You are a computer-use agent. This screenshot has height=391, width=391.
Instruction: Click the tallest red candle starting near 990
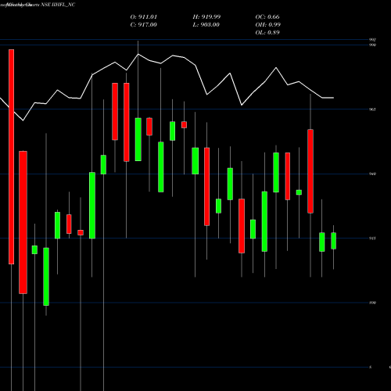click(x=12, y=156)
